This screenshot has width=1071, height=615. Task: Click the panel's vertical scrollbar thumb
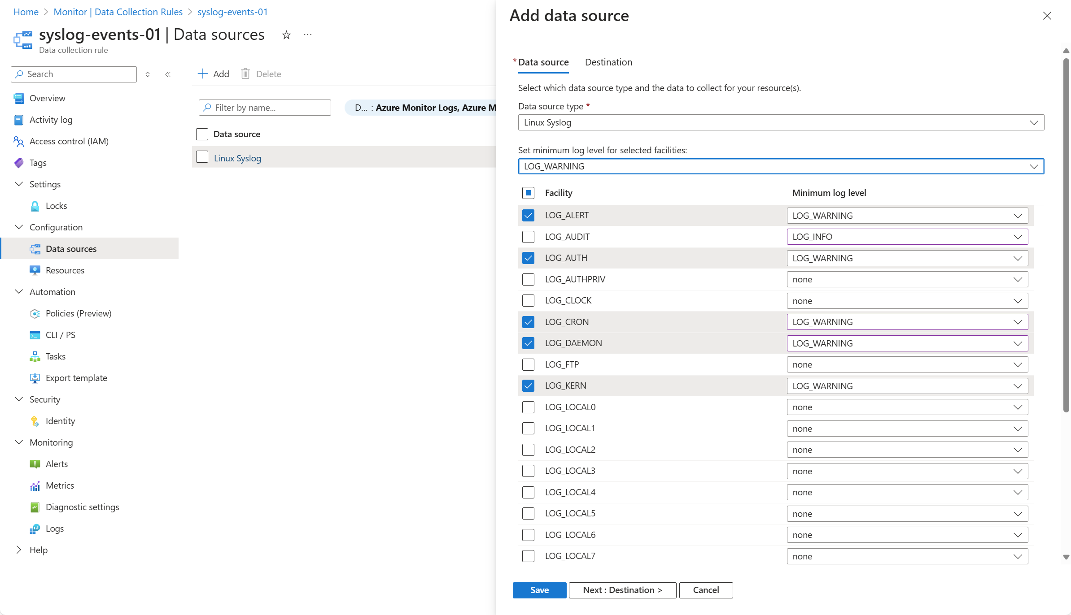1066,233
